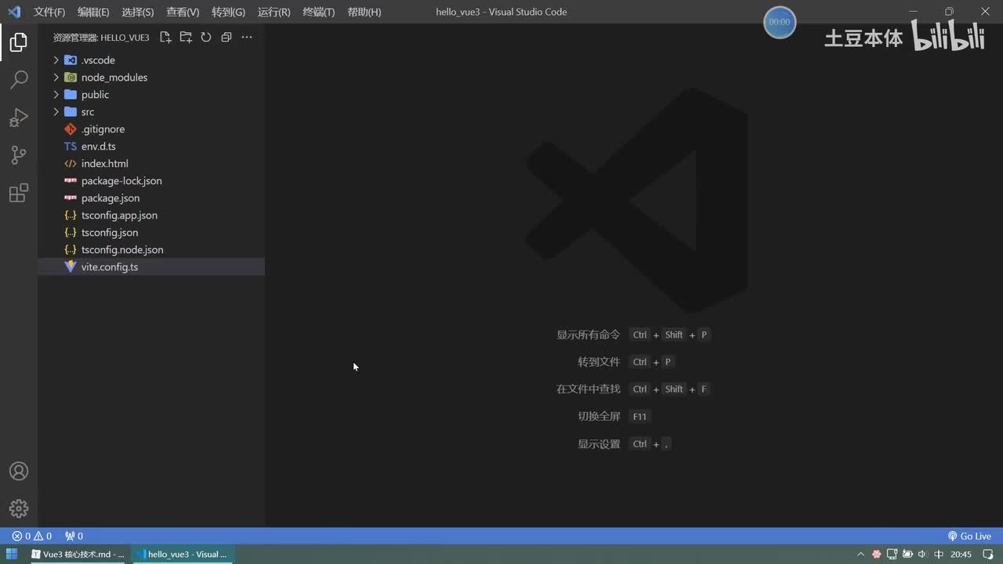Click the volume icon in system tray
The height and width of the screenshot is (564, 1003).
pos(923,555)
